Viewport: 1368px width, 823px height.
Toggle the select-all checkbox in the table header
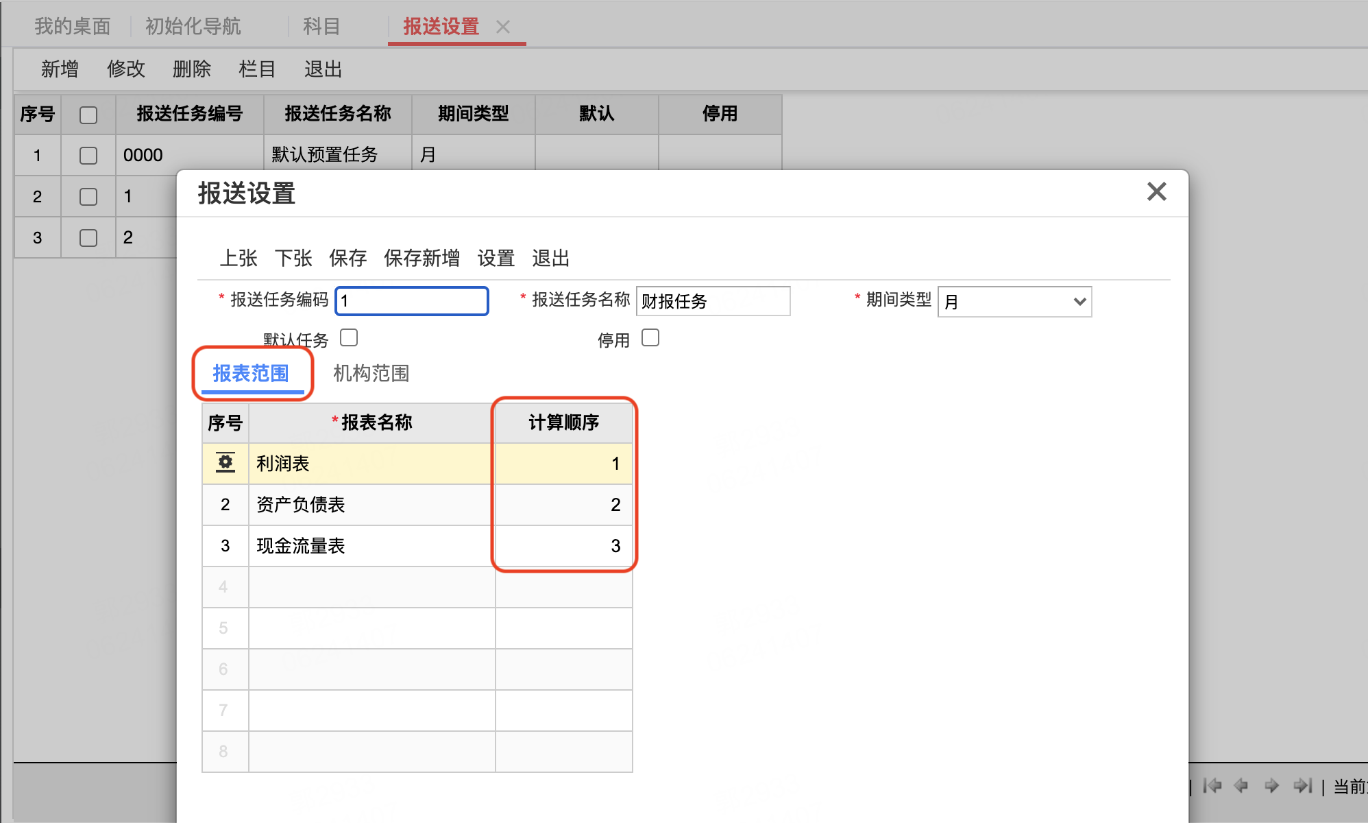pyautogui.click(x=88, y=115)
